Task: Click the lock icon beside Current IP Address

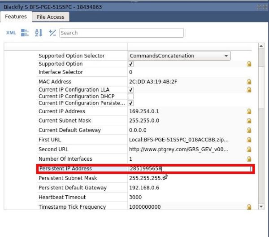Action: tap(249, 111)
